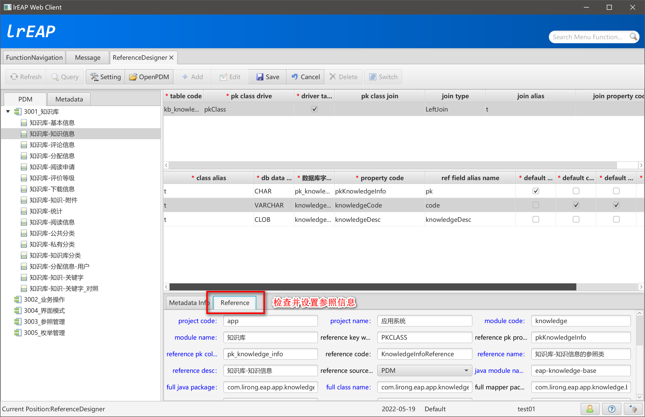The width and height of the screenshot is (645, 417).
Task: Click lower grid horizontal scrollbar thumb
Action: tap(373, 287)
